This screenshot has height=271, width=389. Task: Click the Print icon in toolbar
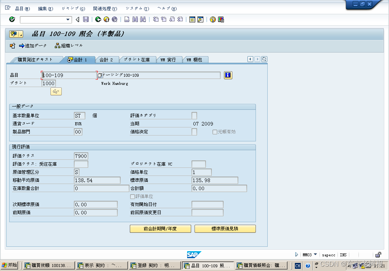coord(127,19)
